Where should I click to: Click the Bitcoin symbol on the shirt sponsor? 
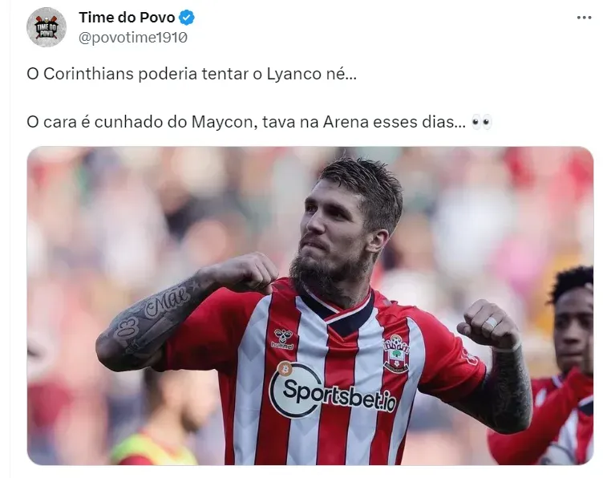285,369
